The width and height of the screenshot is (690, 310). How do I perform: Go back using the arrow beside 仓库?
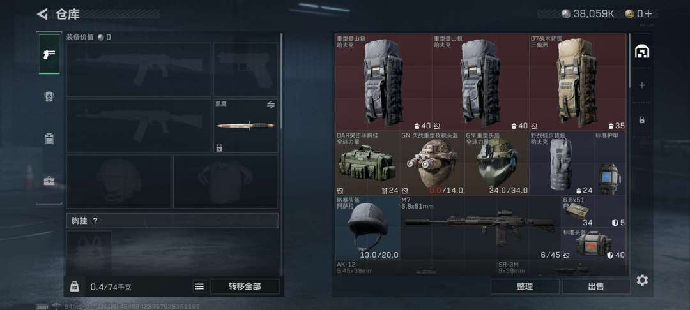[x=42, y=14]
